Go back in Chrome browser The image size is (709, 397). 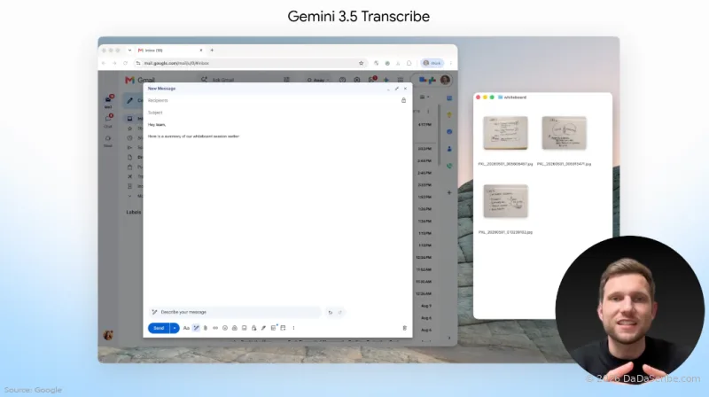click(104, 63)
